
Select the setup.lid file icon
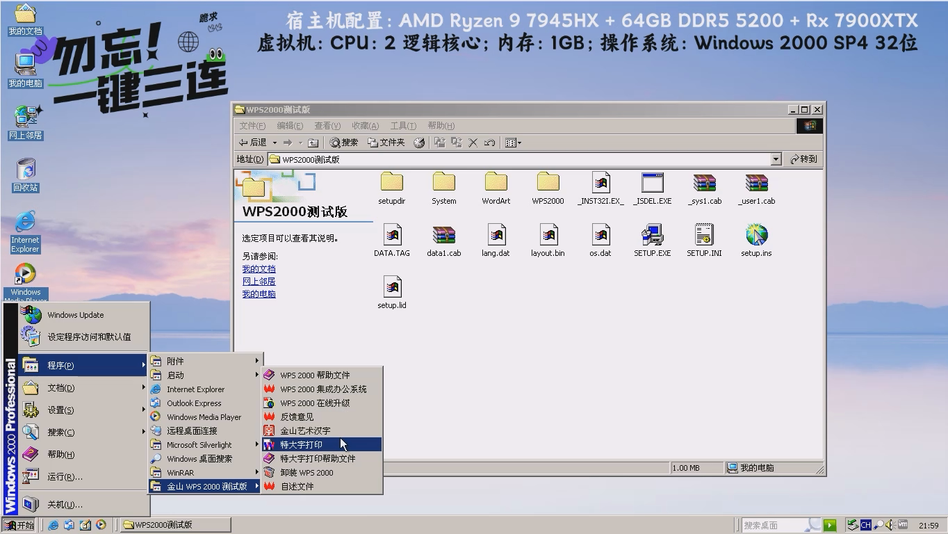click(x=392, y=287)
